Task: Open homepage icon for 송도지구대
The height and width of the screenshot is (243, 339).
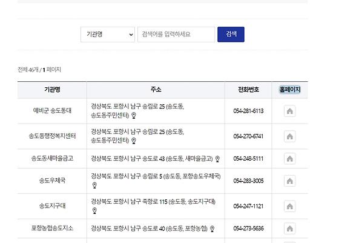Action: coord(289,206)
